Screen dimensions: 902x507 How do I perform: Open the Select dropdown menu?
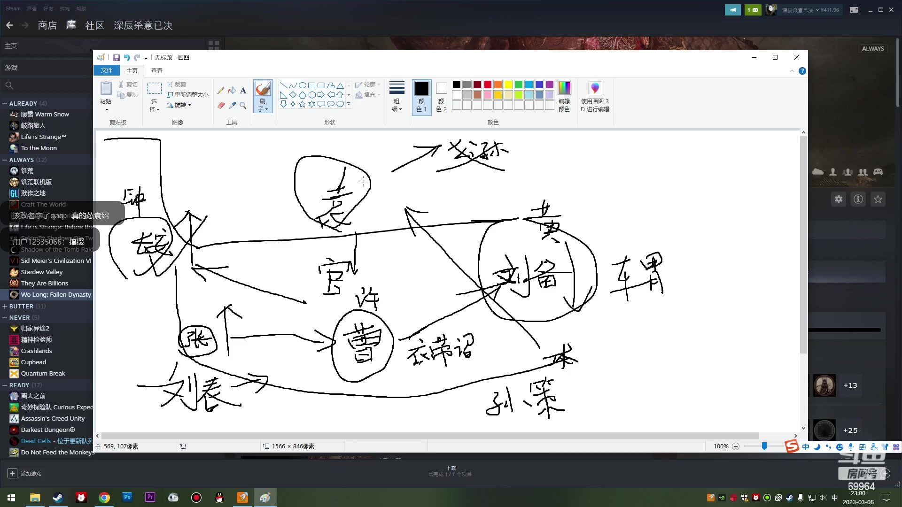pos(155,105)
